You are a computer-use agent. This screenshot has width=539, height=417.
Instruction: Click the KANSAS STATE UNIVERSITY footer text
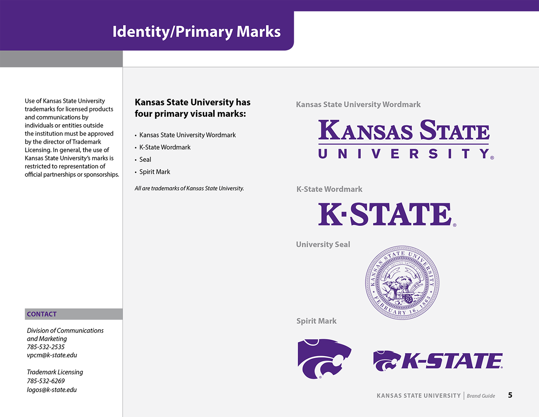[x=418, y=395]
